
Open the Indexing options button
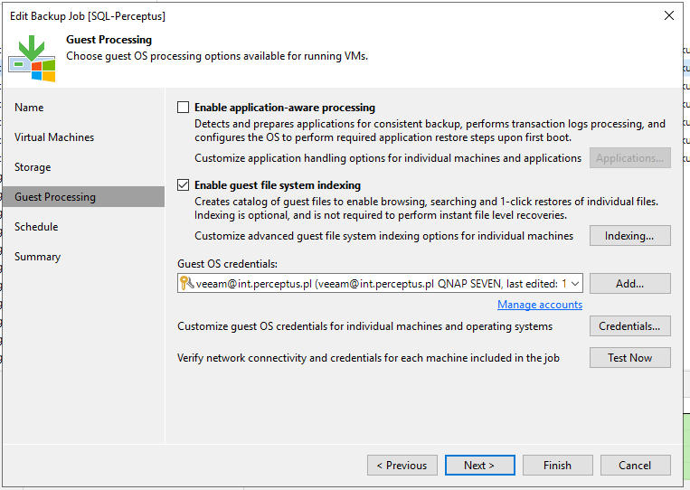[629, 236]
